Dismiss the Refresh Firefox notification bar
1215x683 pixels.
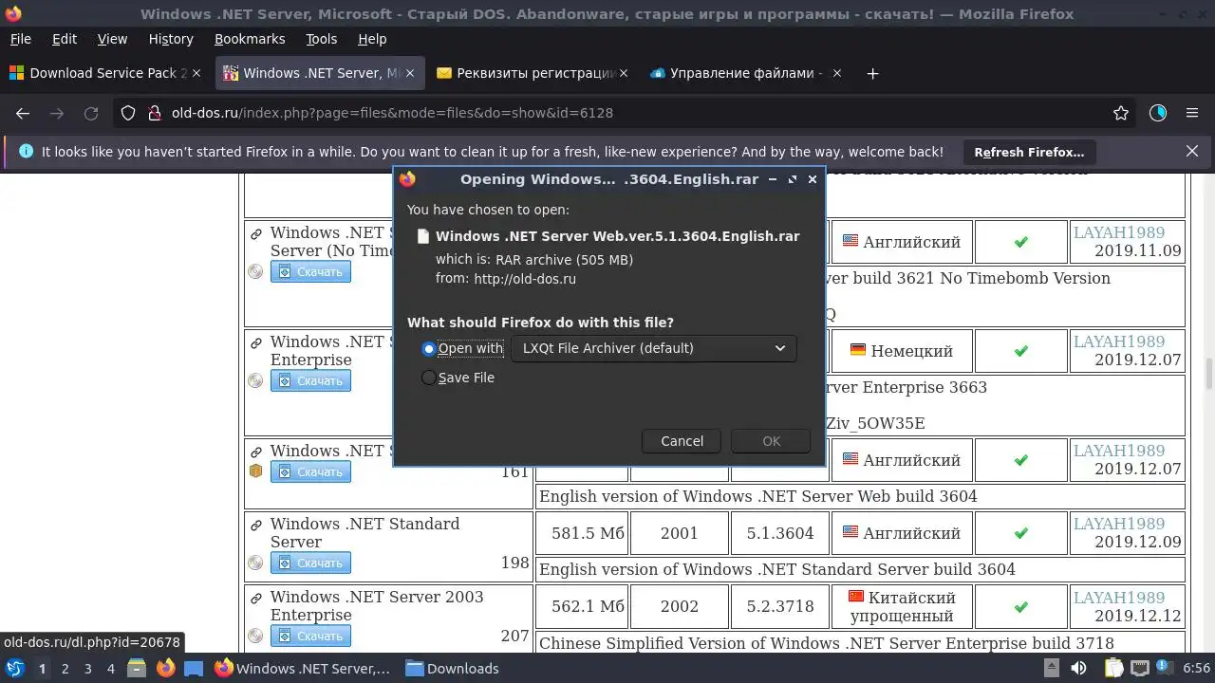click(1192, 151)
